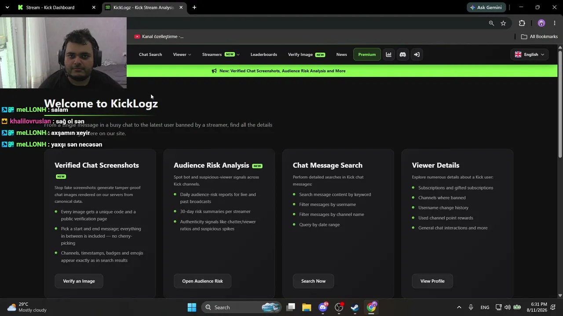Open the Windows Start menu
Viewport: 563px width, 316px height.
tap(192, 307)
